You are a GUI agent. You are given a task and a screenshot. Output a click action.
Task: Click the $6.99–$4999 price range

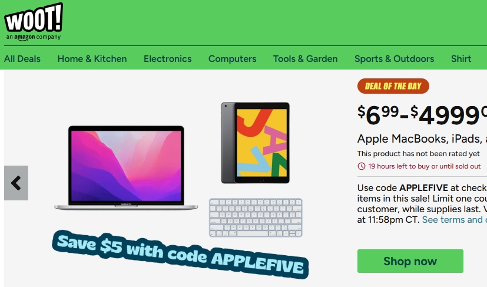coord(422,115)
